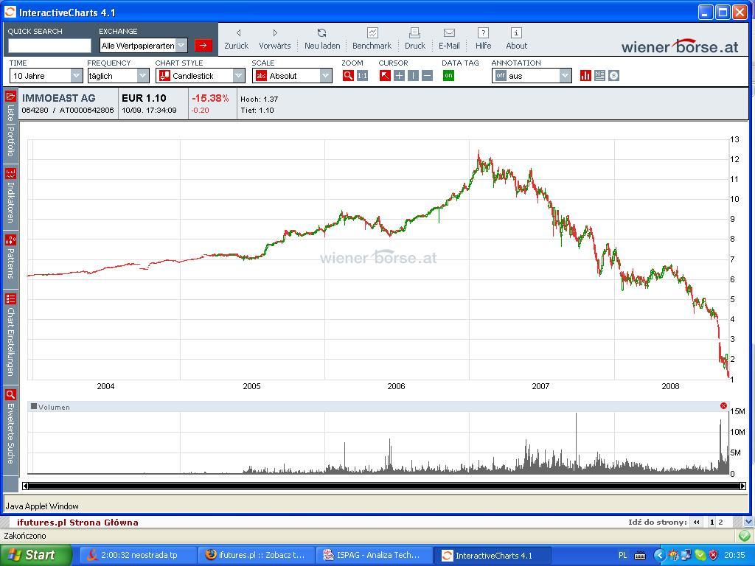The height and width of the screenshot is (566, 755).
Task: Select the crosshair cursor tool
Action: (399, 76)
